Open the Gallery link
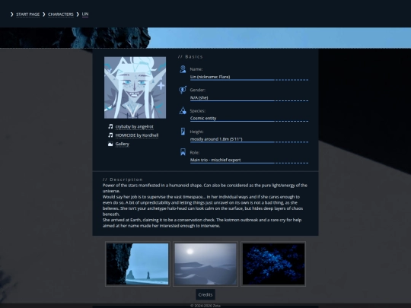 click(122, 144)
